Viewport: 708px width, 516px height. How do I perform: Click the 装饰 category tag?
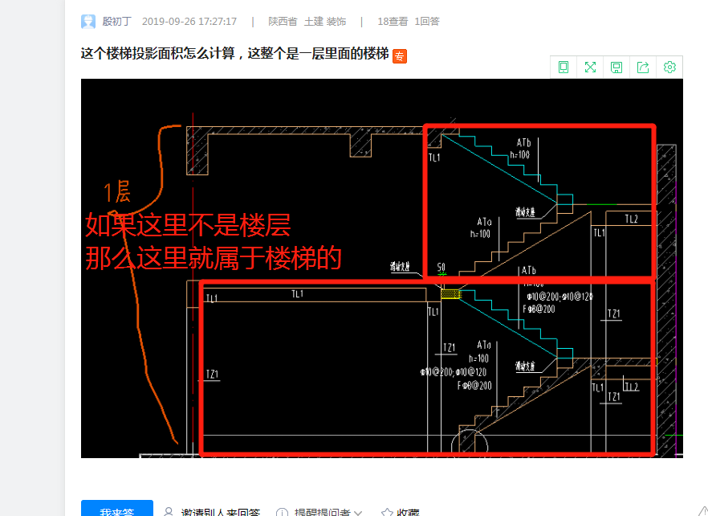336,21
